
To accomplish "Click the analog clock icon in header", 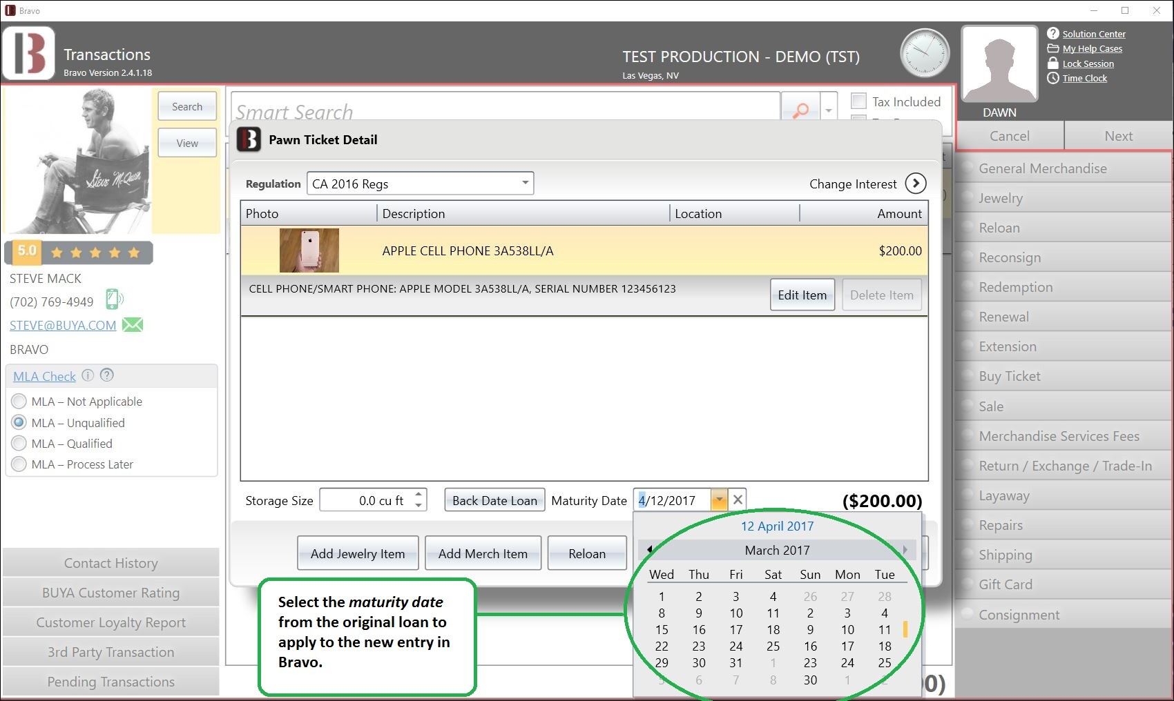I will [925, 53].
